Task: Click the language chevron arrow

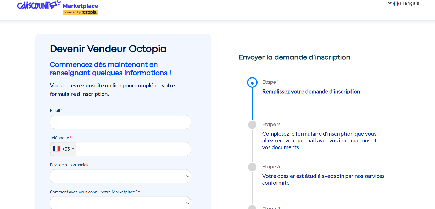Action: pos(390,3)
